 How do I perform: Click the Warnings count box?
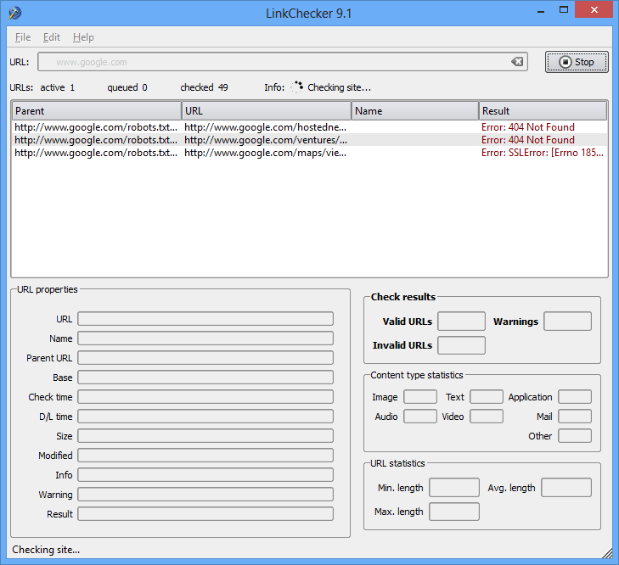pyautogui.click(x=567, y=322)
